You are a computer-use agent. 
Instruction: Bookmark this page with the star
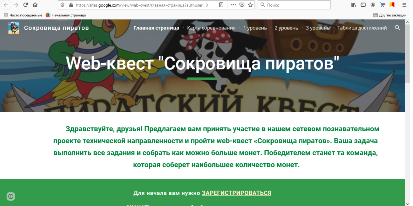tap(250, 5)
